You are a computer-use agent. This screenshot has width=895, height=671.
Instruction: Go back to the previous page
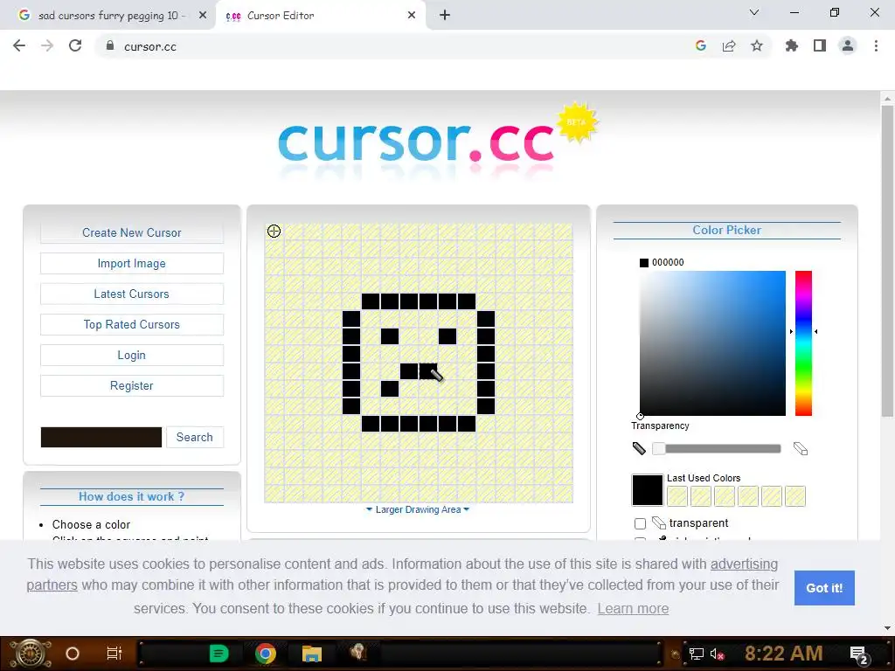coord(19,46)
